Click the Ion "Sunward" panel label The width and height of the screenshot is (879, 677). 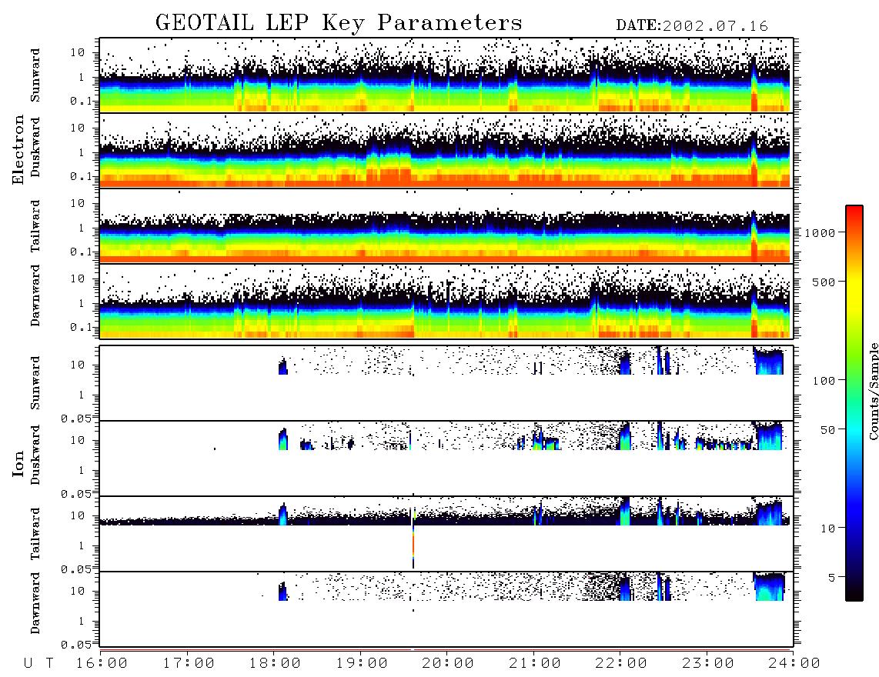pyautogui.click(x=35, y=383)
